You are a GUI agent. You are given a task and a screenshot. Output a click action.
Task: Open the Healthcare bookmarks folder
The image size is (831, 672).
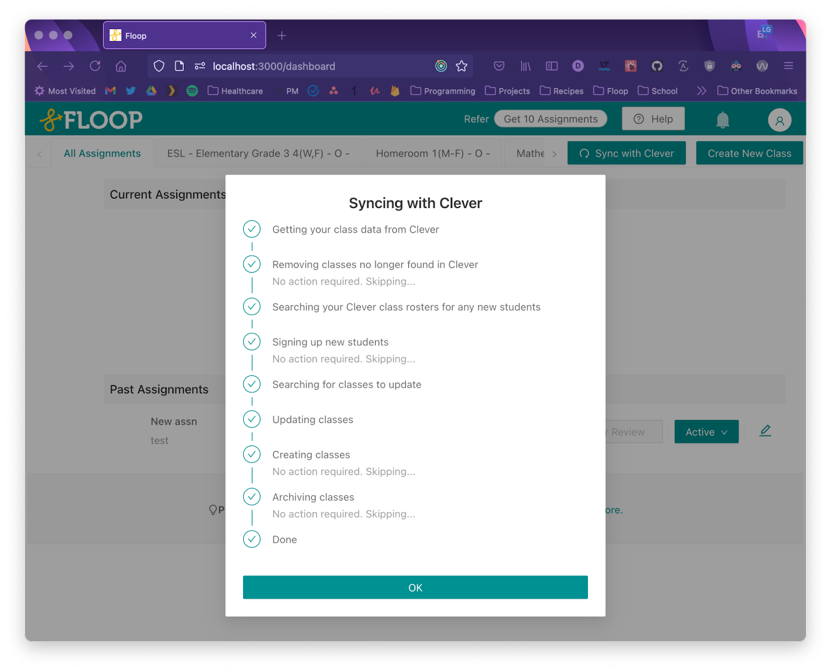tap(235, 91)
